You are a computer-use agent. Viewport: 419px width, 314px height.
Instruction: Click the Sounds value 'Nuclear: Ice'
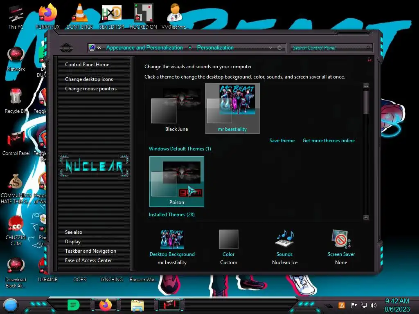(x=285, y=262)
